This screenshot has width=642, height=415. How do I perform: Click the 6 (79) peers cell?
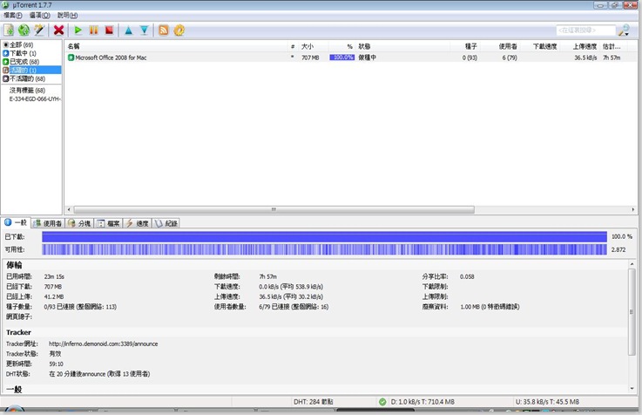pos(510,58)
